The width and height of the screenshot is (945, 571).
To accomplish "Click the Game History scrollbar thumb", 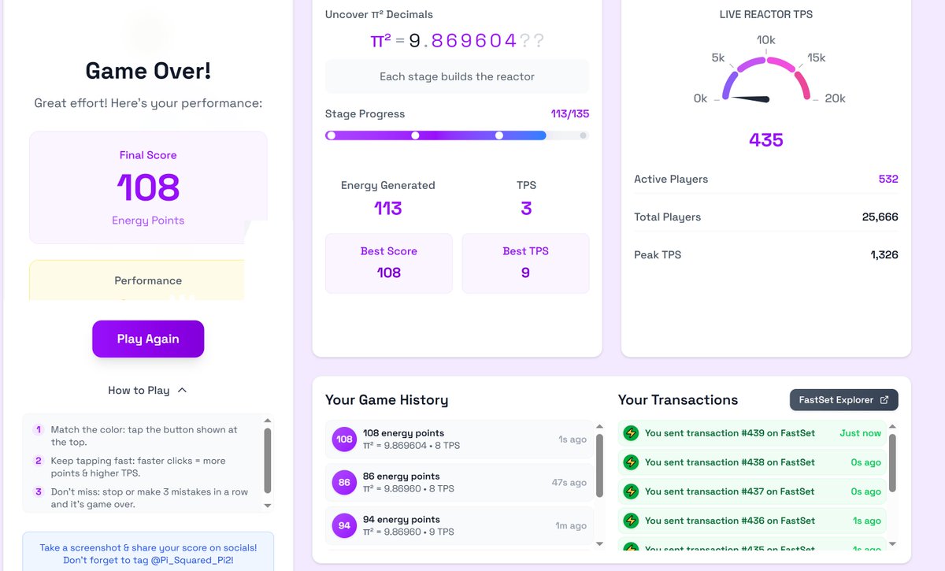I will tap(599, 465).
